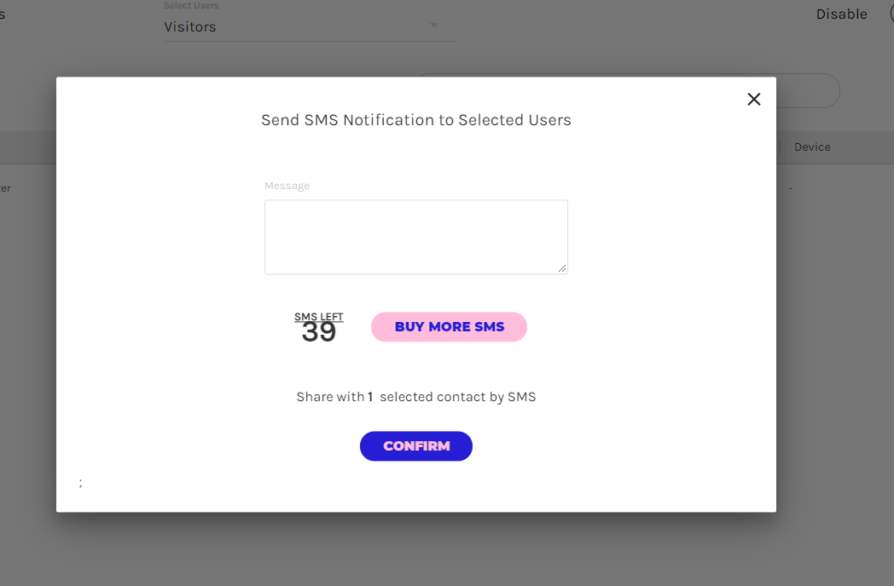Click the partial circle icon beside Disable
Screen dimensions: 894x586
coord(890,14)
